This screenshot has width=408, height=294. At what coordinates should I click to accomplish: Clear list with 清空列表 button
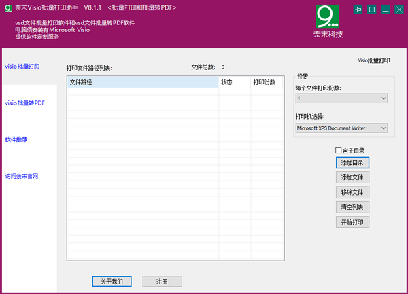pyautogui.click(x=352, y=207)
